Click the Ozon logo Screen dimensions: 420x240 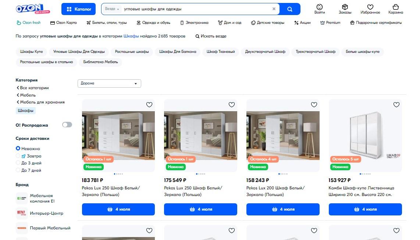pyautogui.click(x=33, y=9)
